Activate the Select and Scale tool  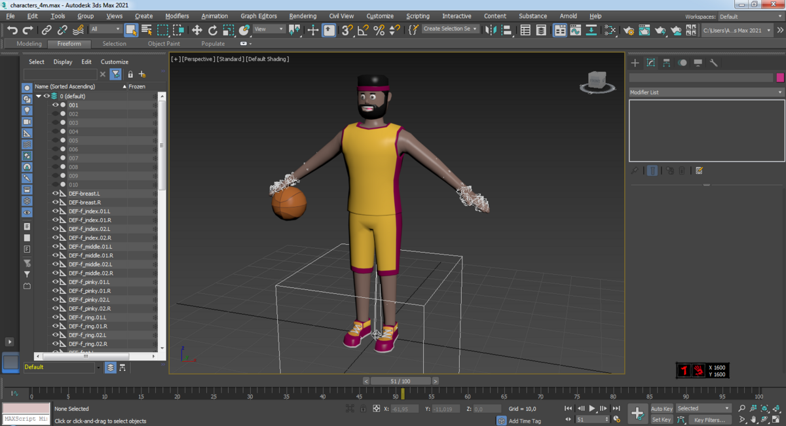click(229, 30)
